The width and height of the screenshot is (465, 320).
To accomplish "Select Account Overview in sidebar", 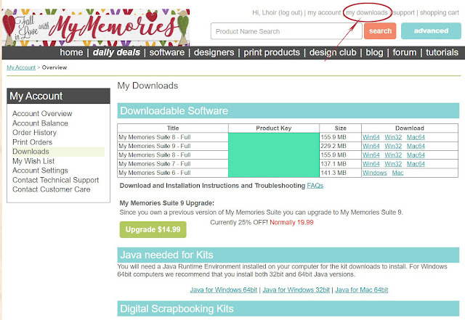I will coord(42,113).
